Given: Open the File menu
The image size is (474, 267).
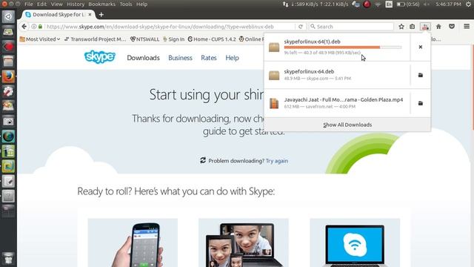Looking at the screenshot, I should pos(29,4).
